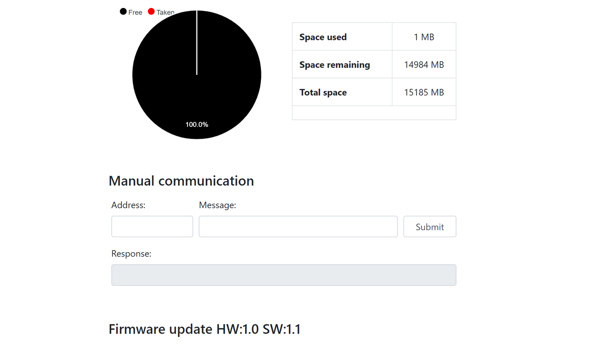This screenshot has height=344, width=600.
Task: Click the red Taken legend marker
Action: click(x=151, y=12)
